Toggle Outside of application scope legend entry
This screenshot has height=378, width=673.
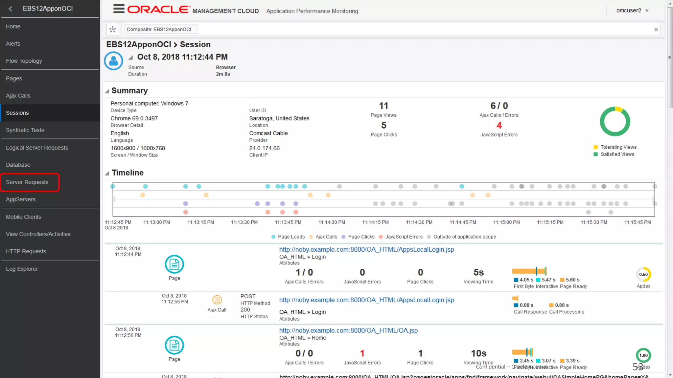pyautogui.click(x=461, y=237)
